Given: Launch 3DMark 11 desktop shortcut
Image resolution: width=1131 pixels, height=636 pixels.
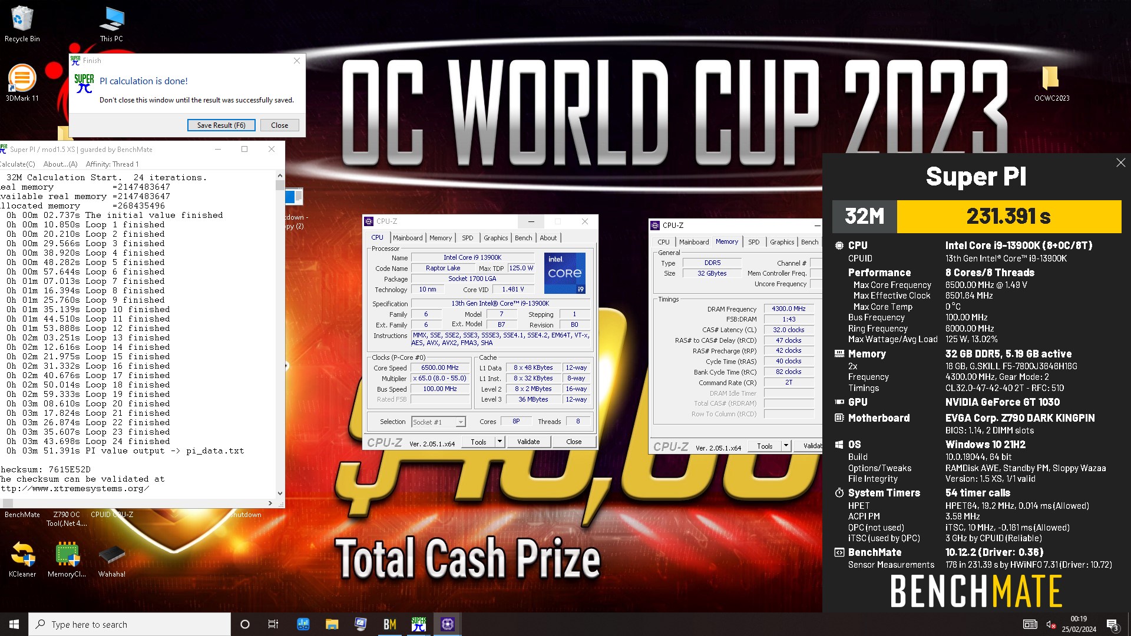Looking at the screenshot, I should coord(22,83).
